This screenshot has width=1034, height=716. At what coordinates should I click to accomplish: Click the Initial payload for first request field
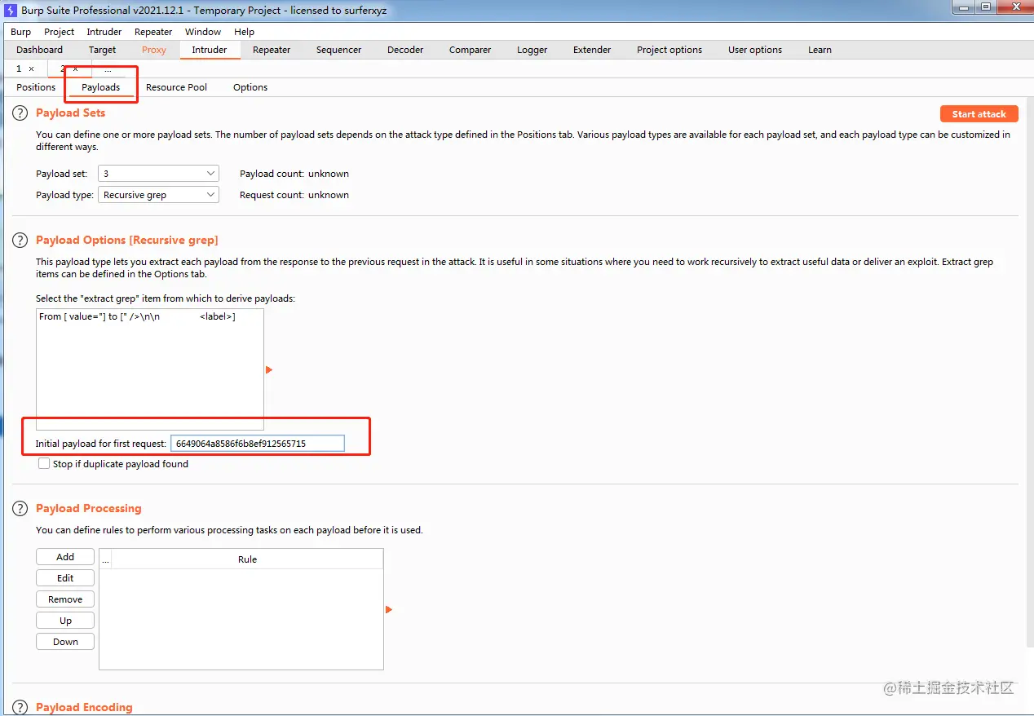[258, 443]
